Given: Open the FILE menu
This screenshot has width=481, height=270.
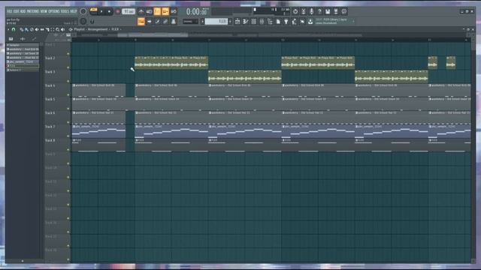Looking at the screenshot, I should (x=9, y=11).
